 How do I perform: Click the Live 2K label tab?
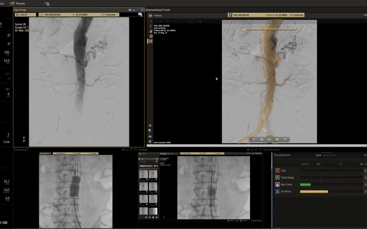pyautogui.click(x=25, y=15)
